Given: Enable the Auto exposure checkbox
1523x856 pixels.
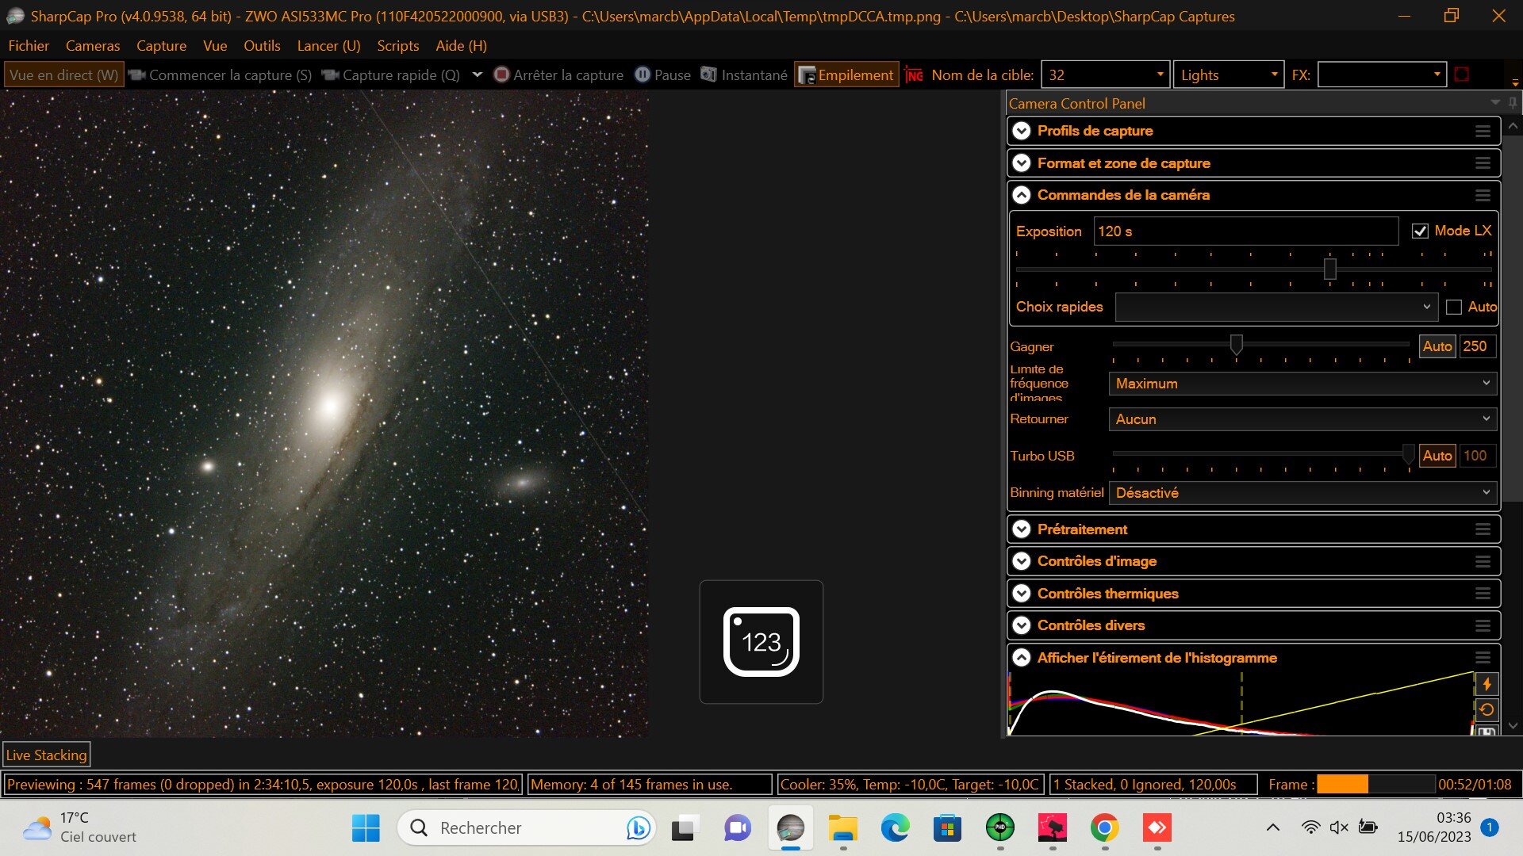Looking at the screenshot, I should point(1454,308).
